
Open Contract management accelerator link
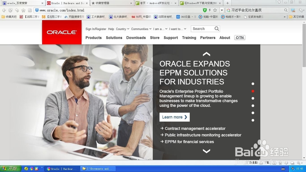[195, 129]
